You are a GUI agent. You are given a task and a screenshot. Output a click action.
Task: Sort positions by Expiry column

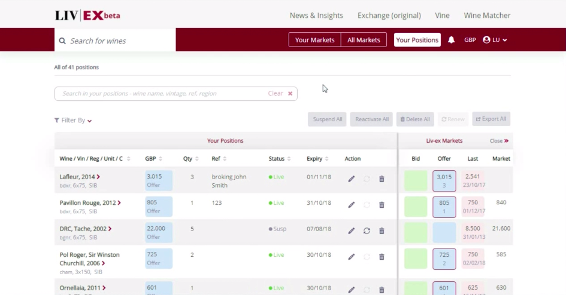point(326,159)
